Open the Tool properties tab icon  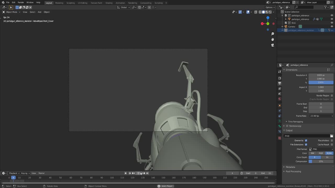click(280, 72)
